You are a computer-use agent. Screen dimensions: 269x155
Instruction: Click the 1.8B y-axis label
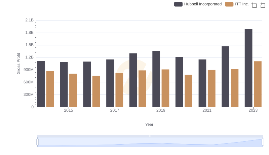(x=30, y=33)
